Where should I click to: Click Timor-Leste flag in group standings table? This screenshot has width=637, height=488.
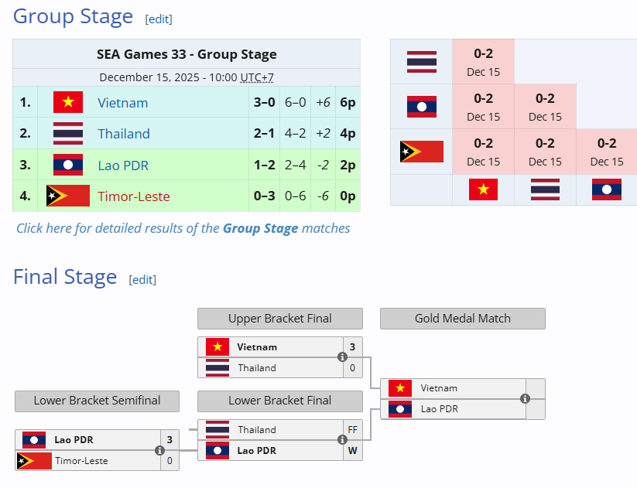(x=68, y=196)
